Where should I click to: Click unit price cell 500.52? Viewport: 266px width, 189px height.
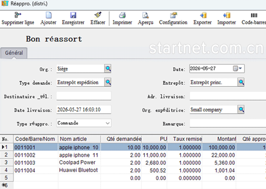[154, 170]
